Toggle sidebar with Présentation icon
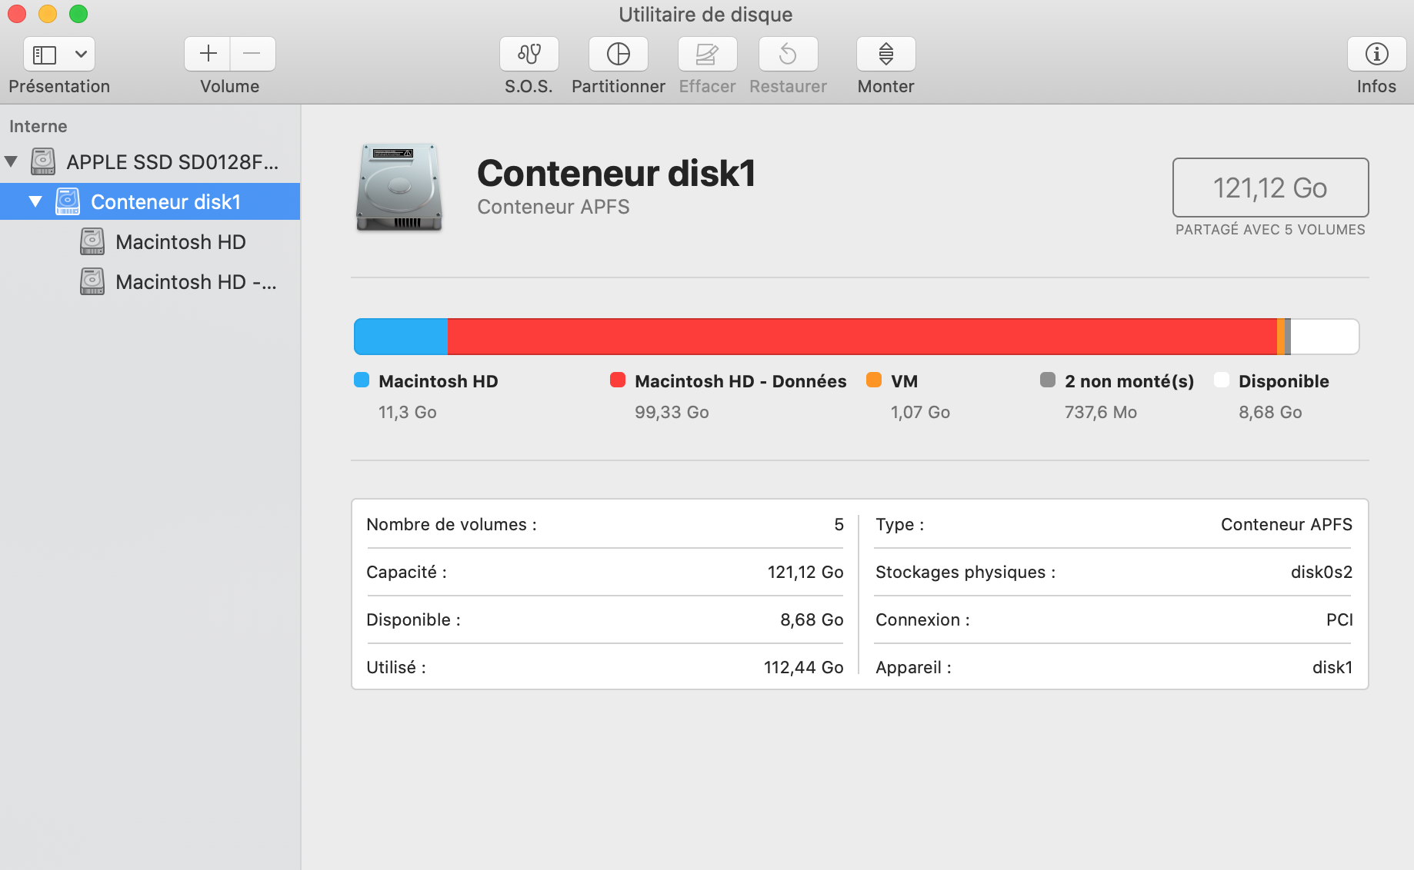 point(45,55)
